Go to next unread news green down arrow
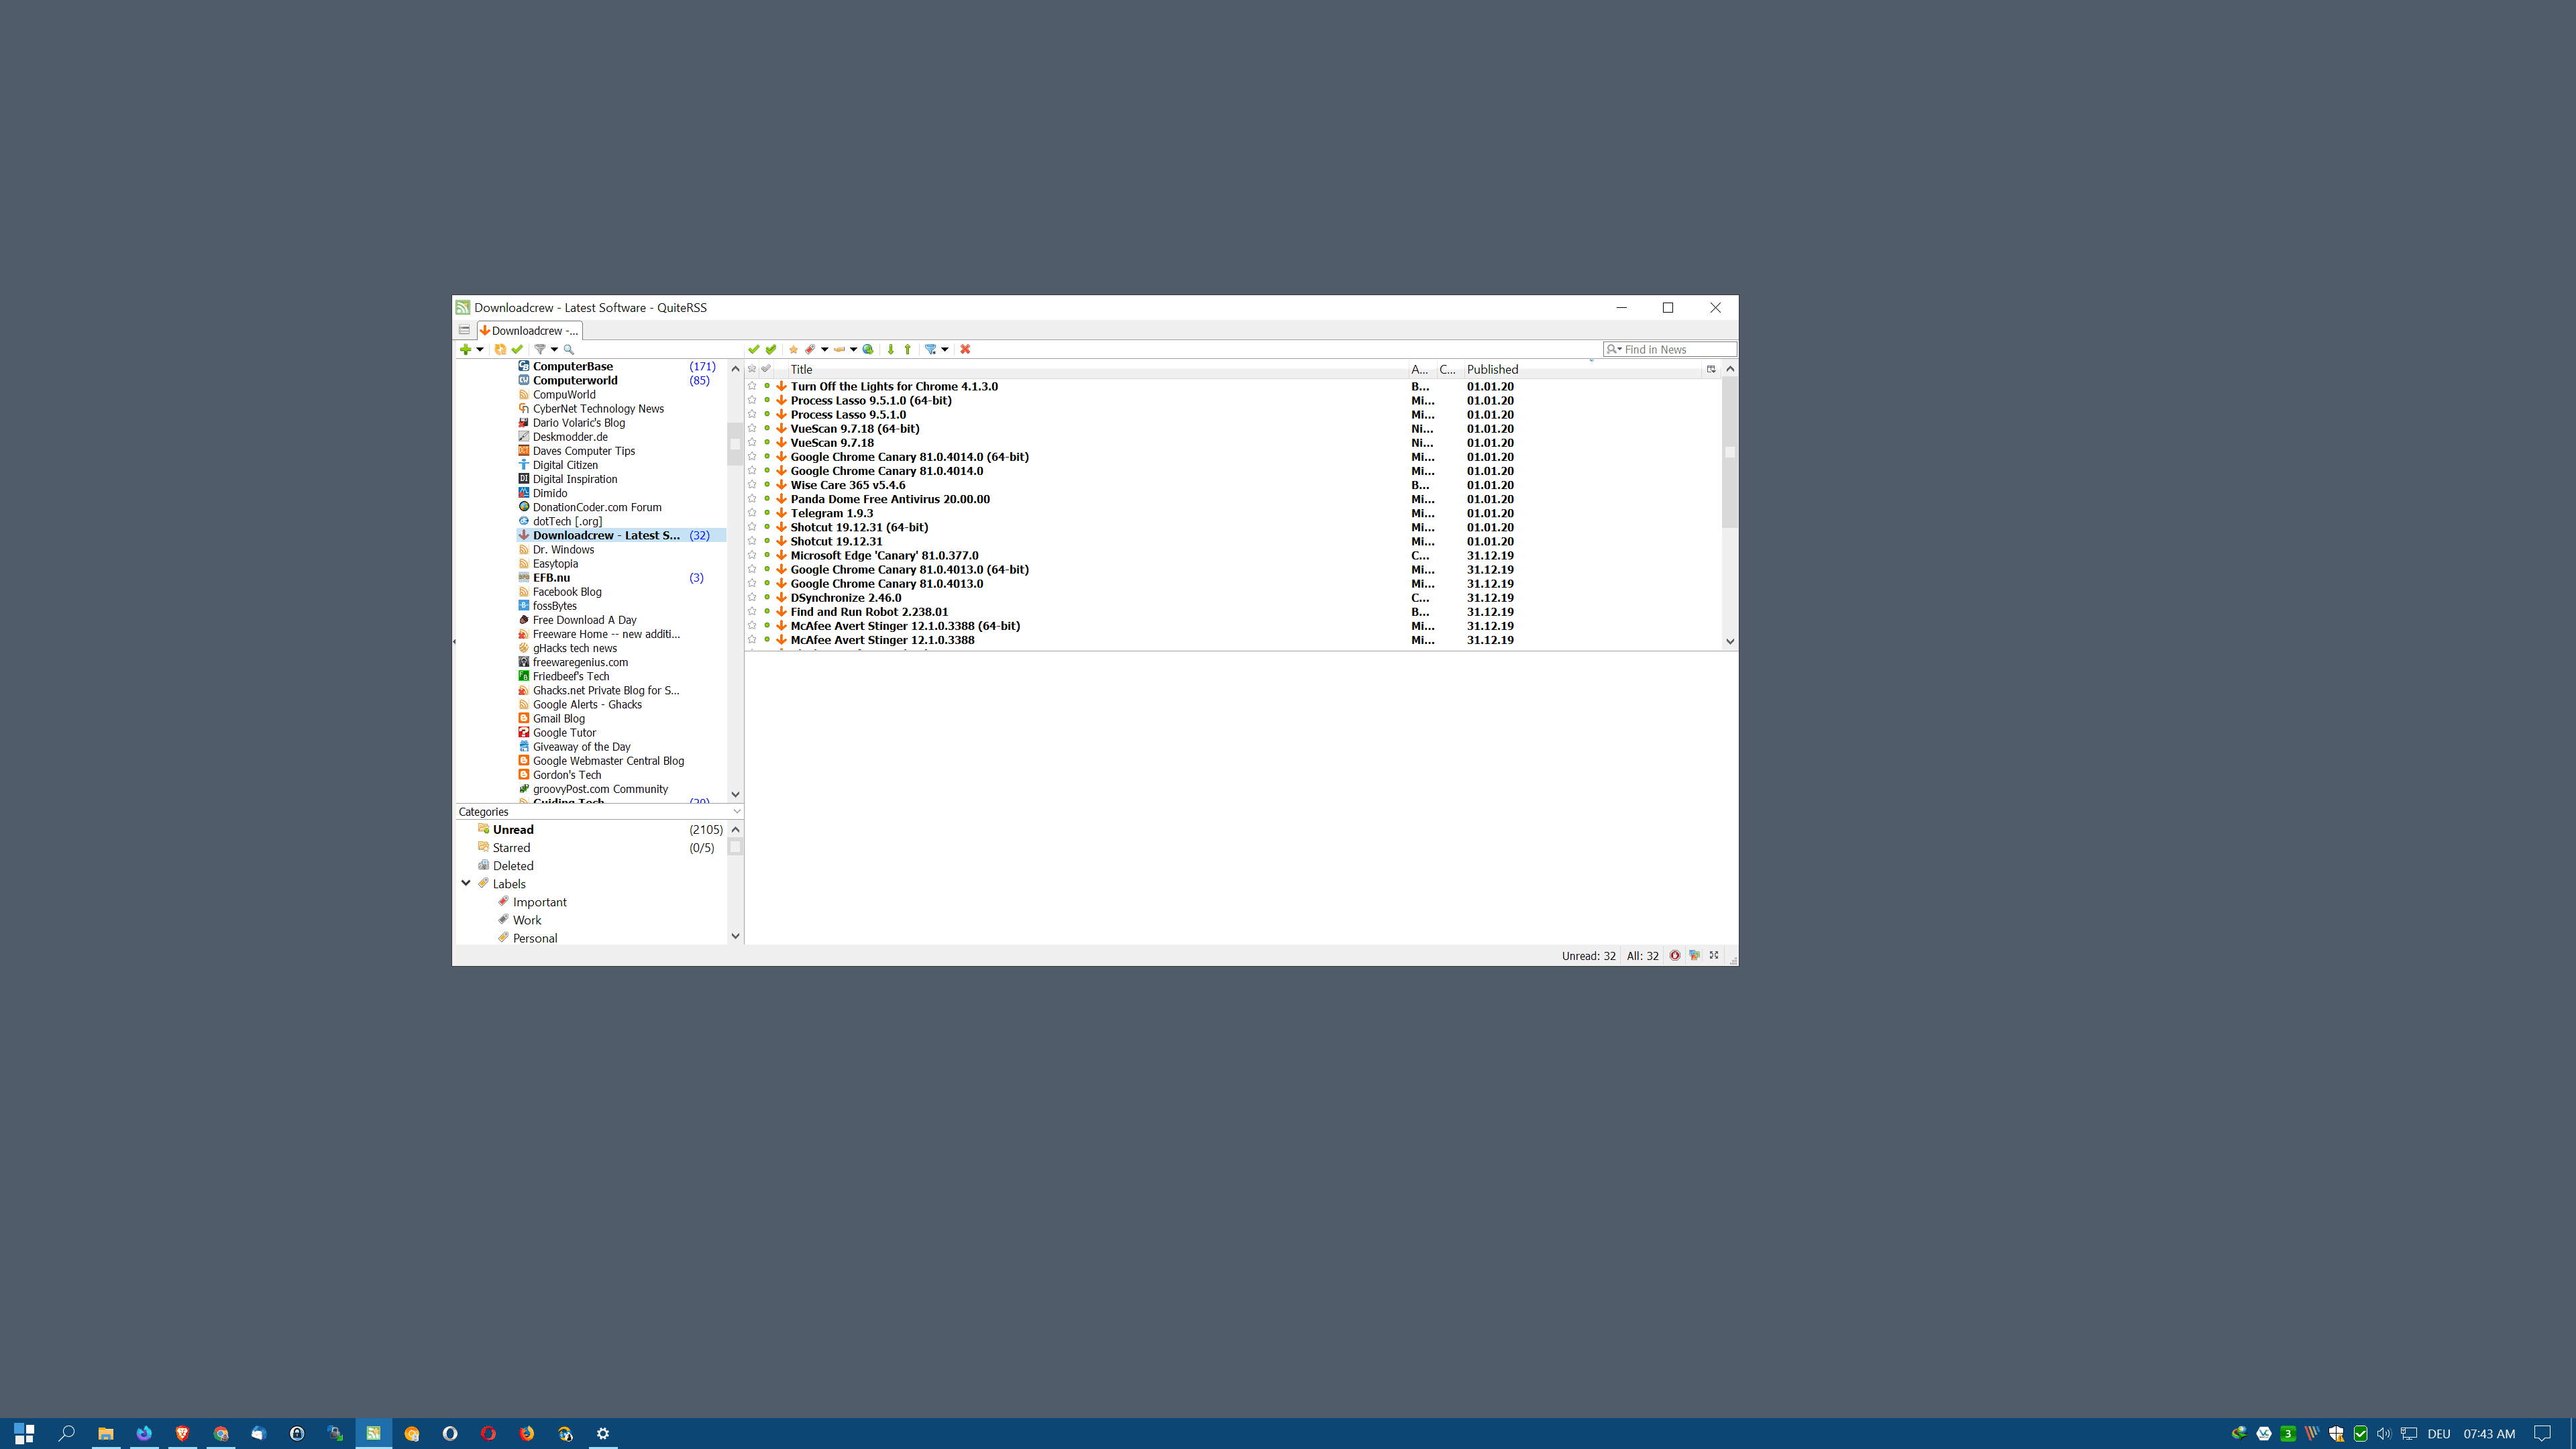2576x1449 pixels. tap(891, 349)
